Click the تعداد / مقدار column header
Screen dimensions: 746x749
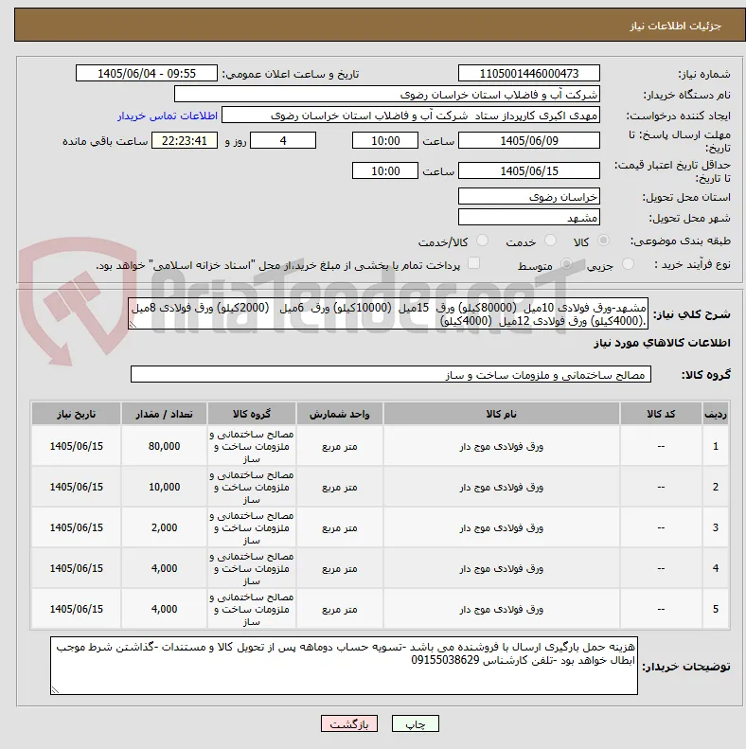click(x=164, y=414)
